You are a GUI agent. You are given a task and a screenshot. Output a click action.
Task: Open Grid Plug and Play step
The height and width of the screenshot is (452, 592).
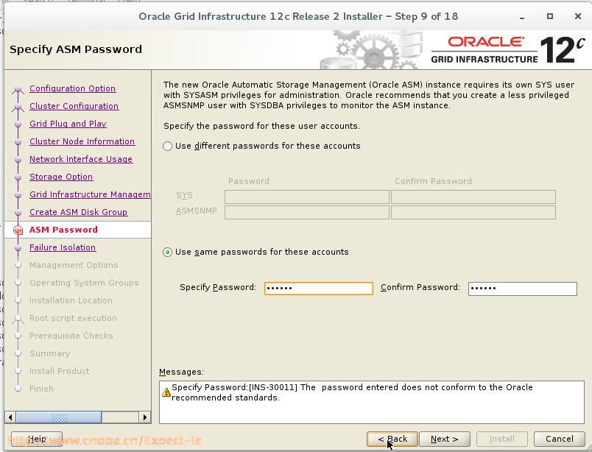(x=68, y=124)
